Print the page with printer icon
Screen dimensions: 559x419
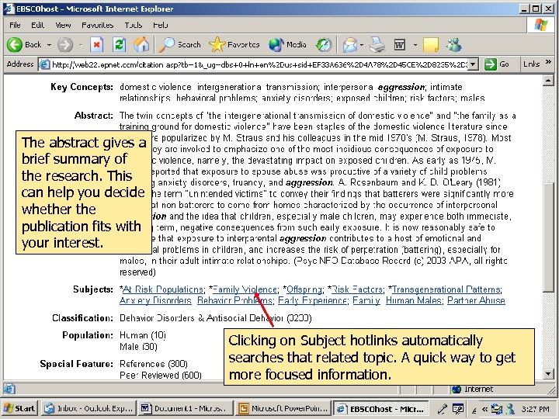[x=377, y=45]
